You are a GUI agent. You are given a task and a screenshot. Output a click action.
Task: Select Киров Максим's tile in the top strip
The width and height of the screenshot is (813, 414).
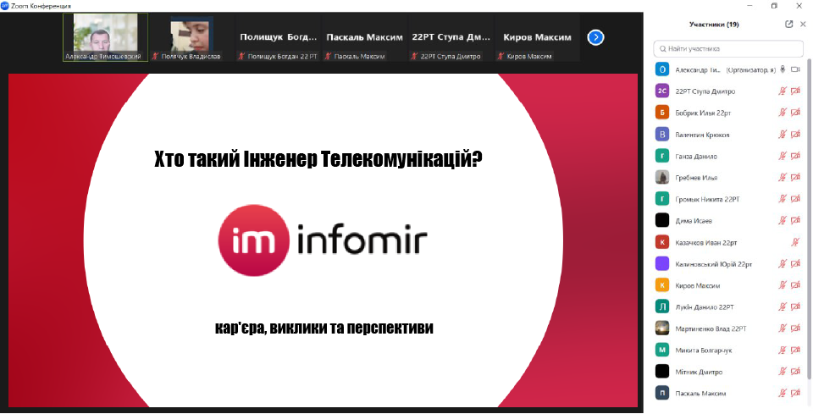pyautogui.click(x=538, y=37)
